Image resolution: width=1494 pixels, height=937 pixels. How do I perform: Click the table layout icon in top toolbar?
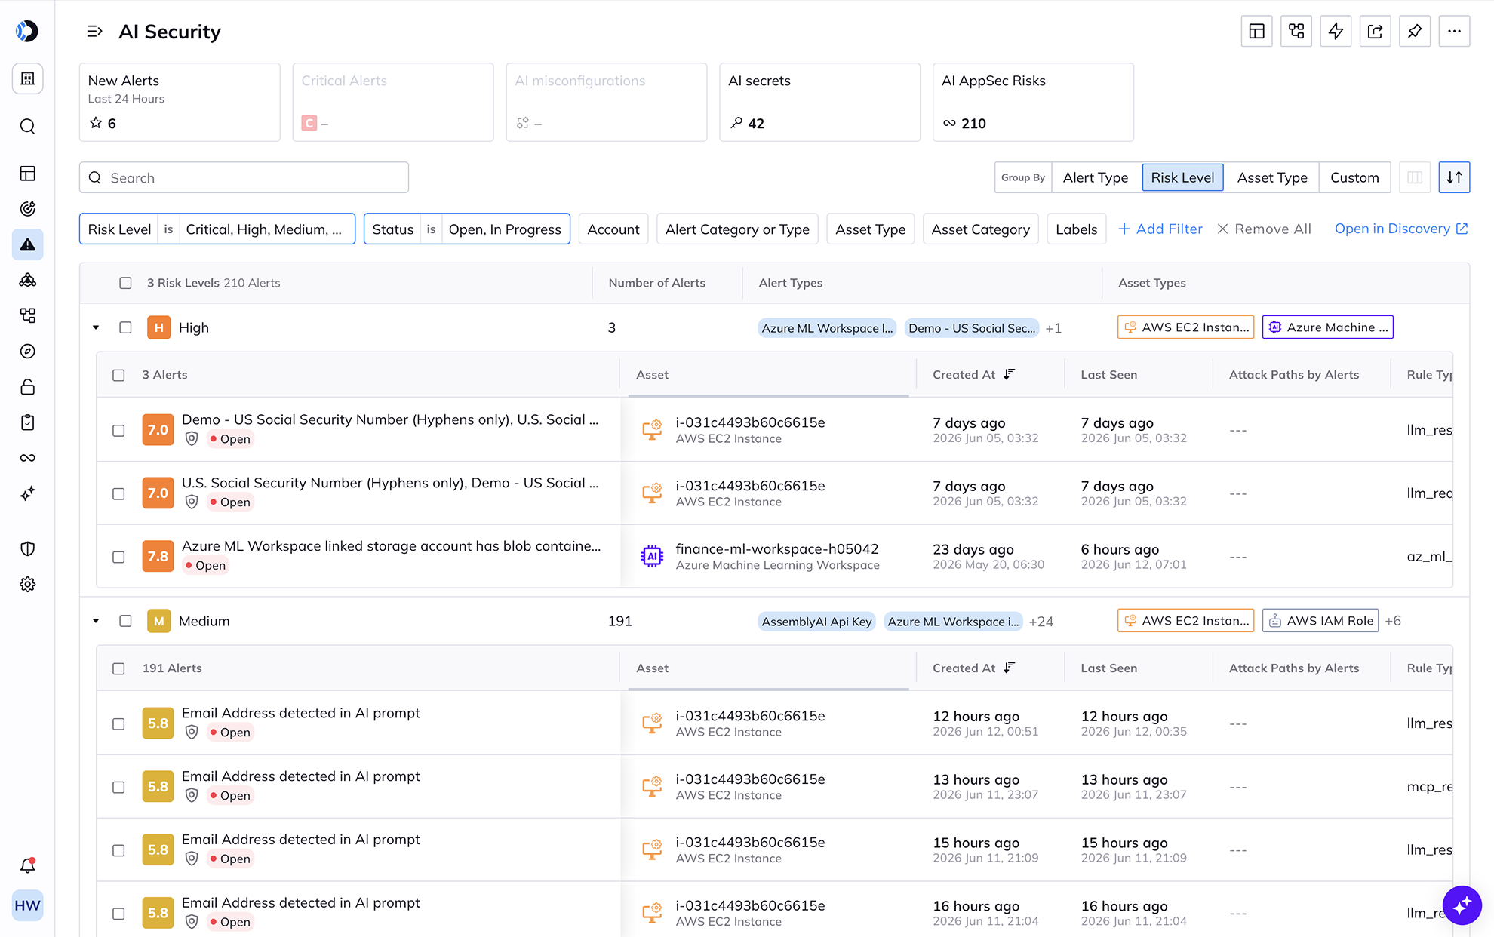pos(1257,31)
